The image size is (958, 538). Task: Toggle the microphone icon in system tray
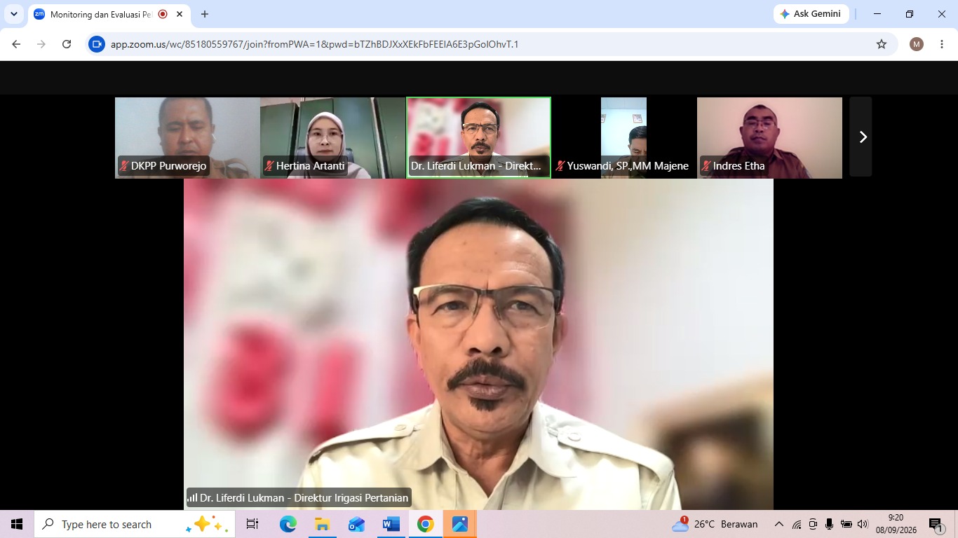(830, 524)
